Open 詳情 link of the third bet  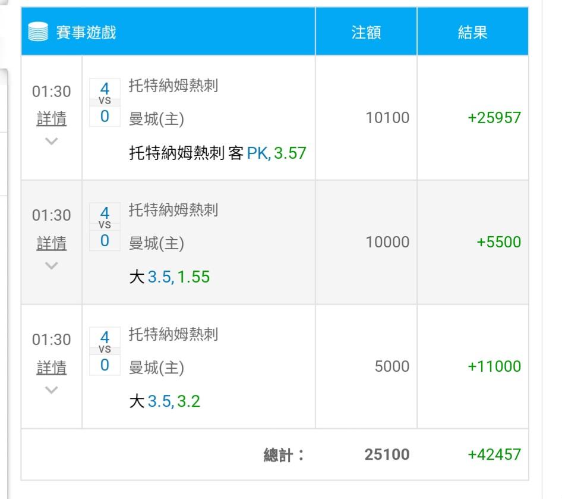tap(52, 368)
